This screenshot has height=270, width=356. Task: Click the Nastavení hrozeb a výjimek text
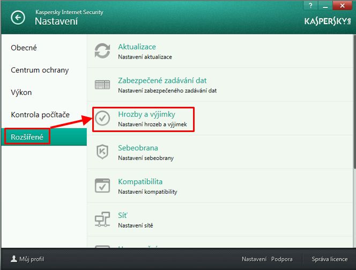coord(152,125)
